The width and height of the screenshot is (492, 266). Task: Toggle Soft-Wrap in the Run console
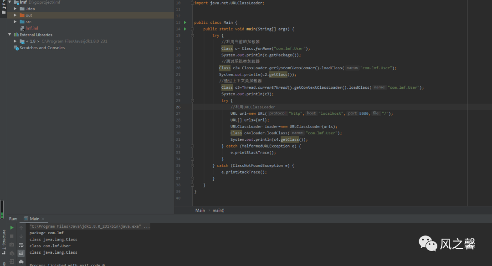coord(21,245)
